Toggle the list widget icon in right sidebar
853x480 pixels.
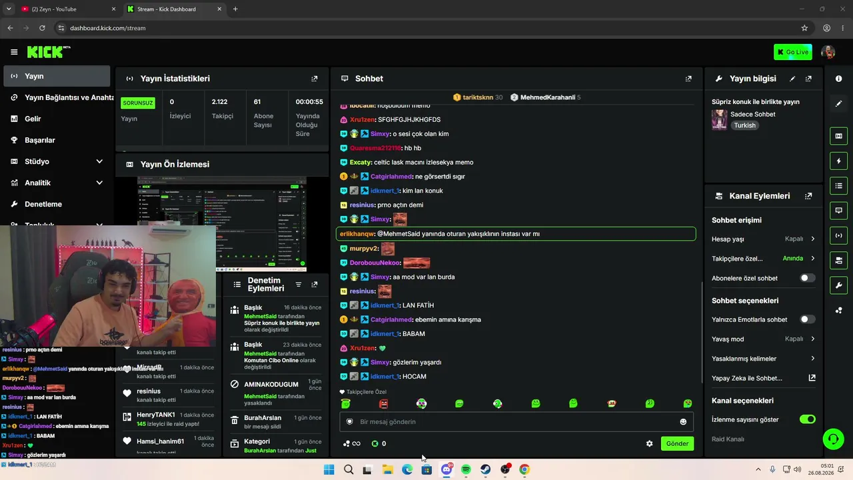point(838,185)
